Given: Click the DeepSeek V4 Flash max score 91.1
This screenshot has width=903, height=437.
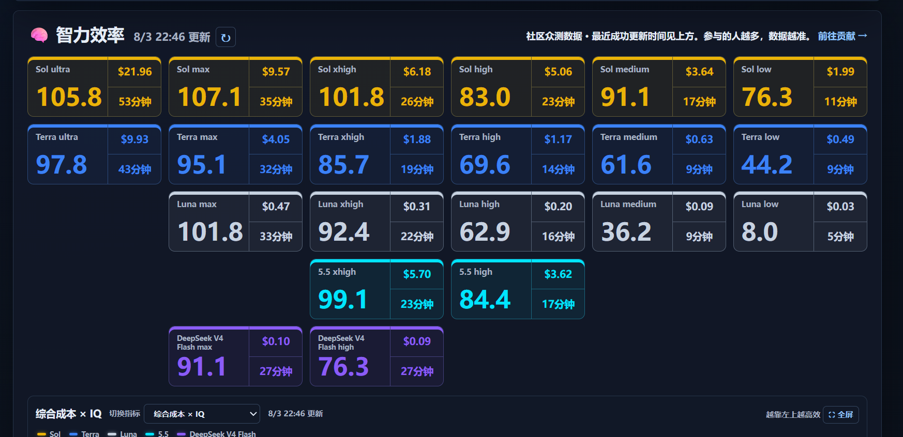Looking at the screenshot, I should coord(202,367).
